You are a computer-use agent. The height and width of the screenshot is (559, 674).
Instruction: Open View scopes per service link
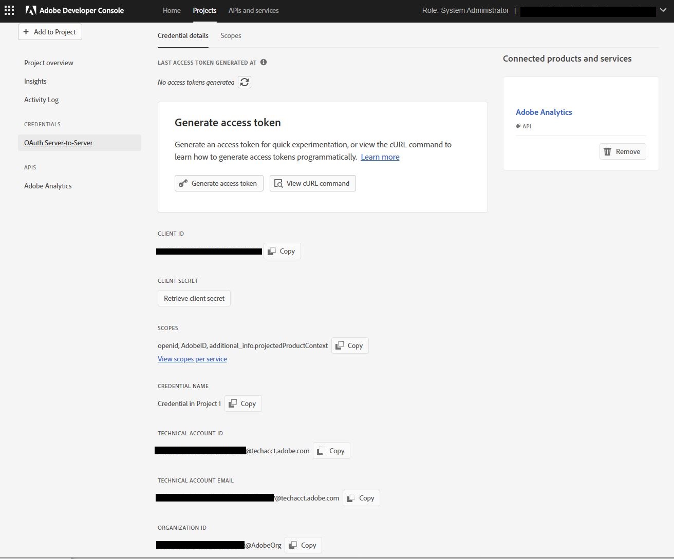pyautogui.click(x=192, y=359)
